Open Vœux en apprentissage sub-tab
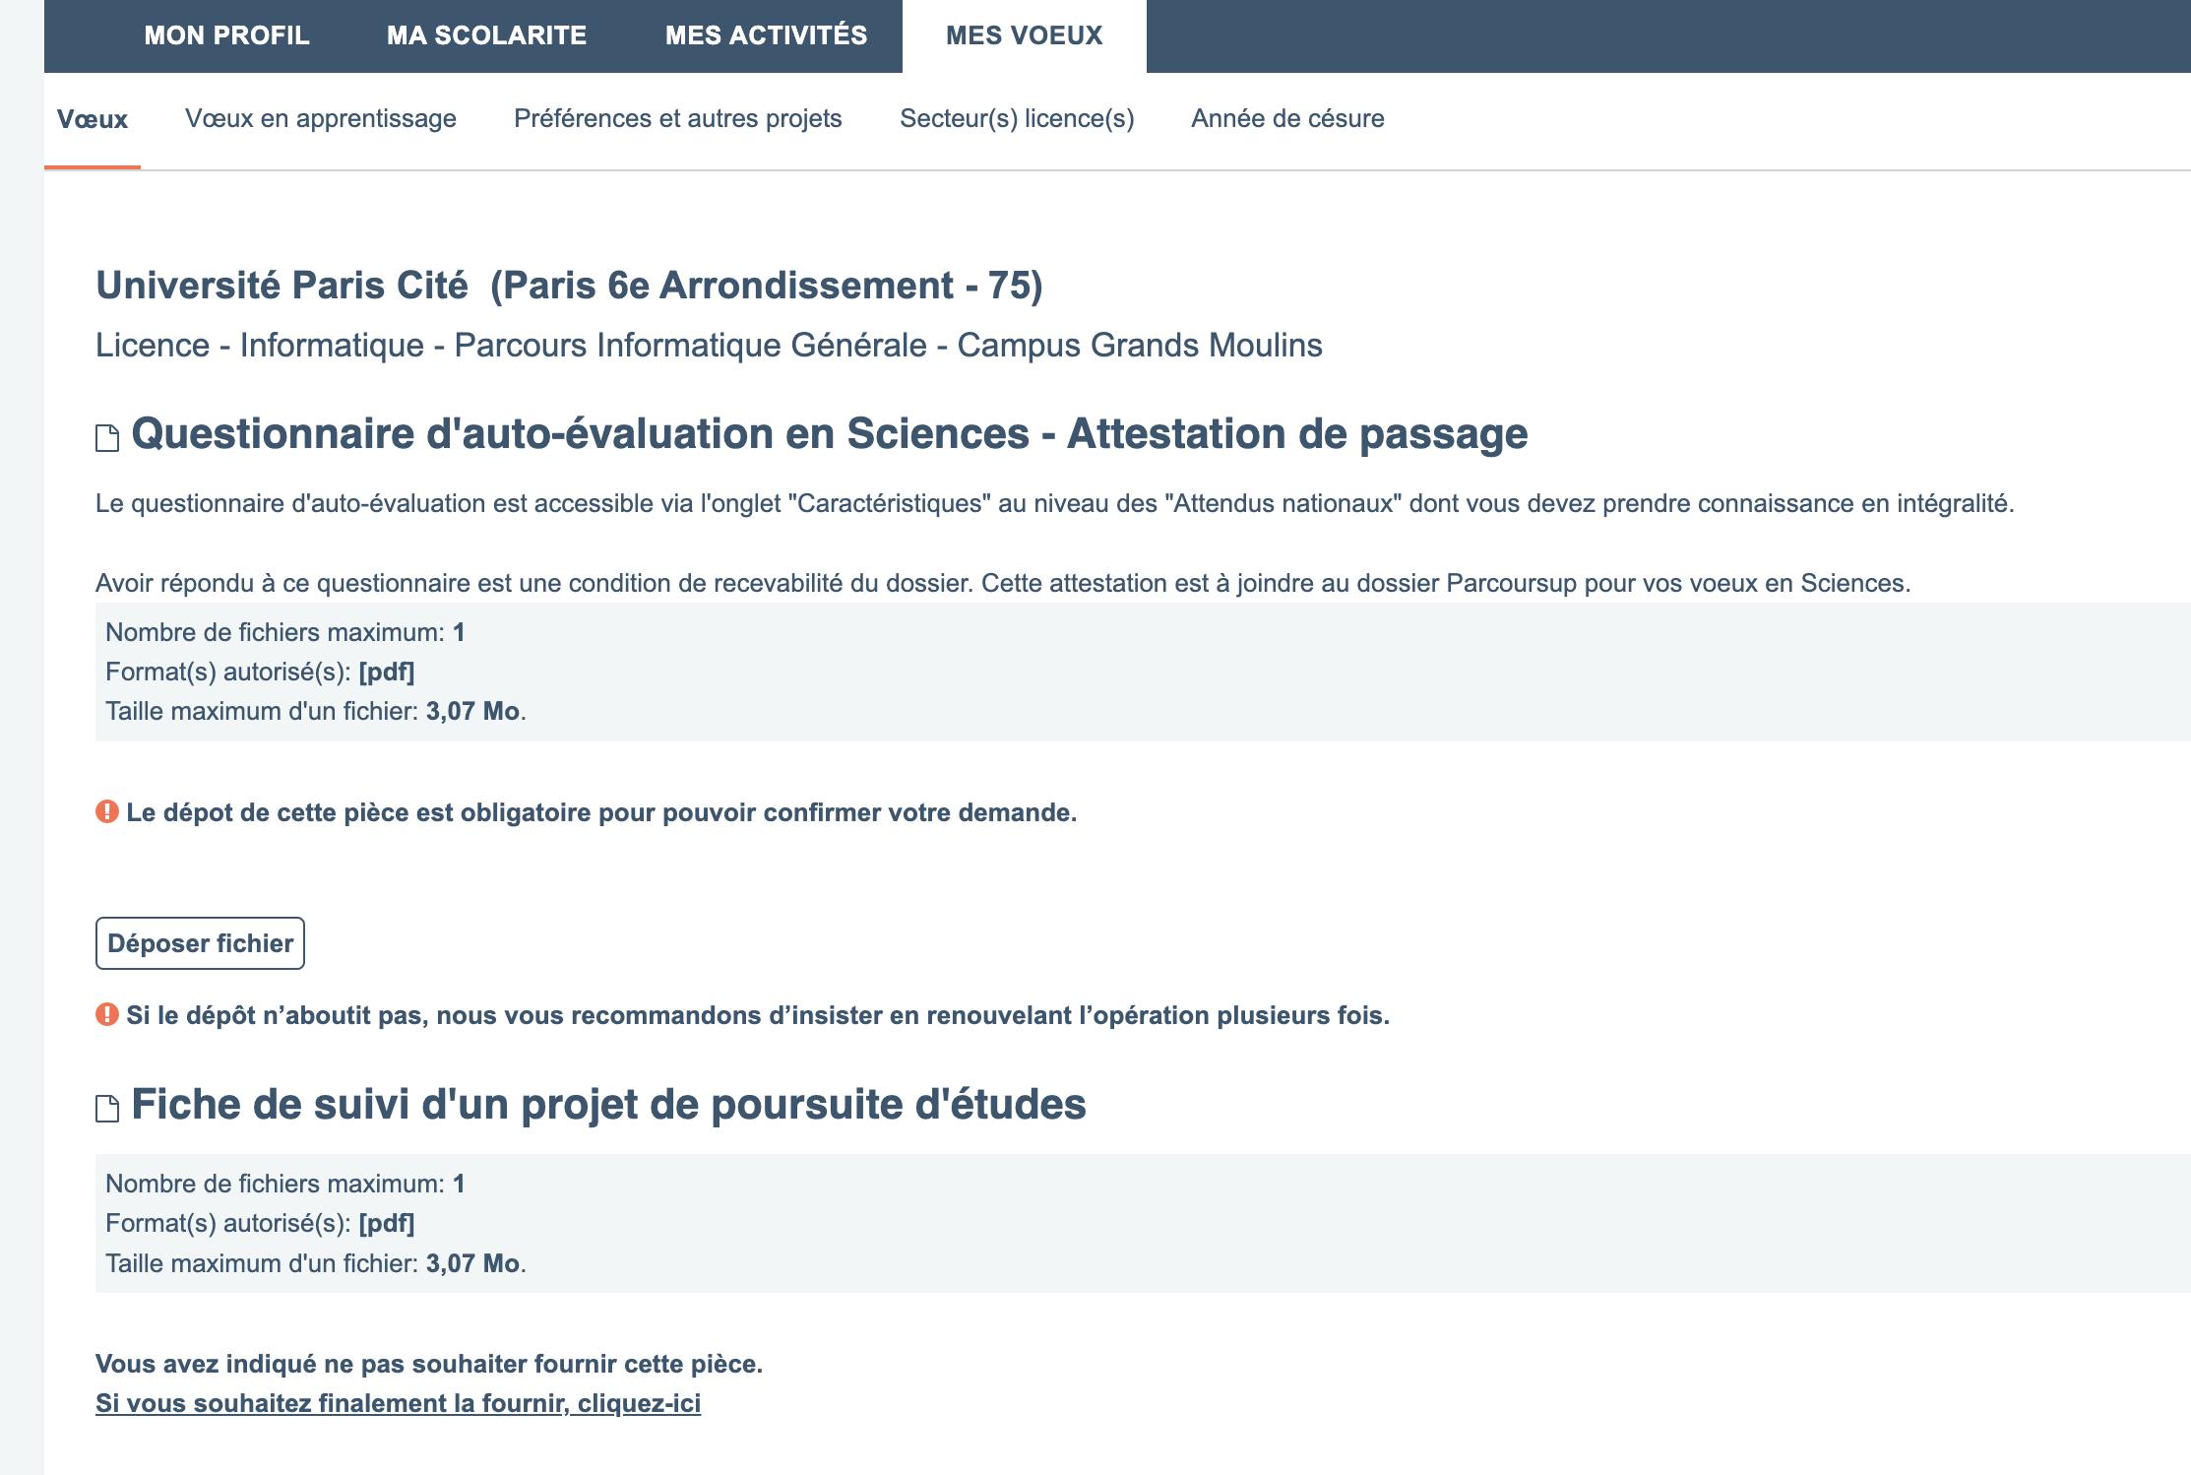 [321, 119]
